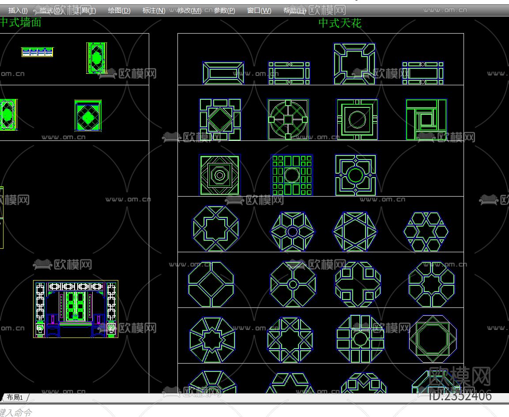
Task: Open the 格式(O) menu
Action: coord(51,11)
